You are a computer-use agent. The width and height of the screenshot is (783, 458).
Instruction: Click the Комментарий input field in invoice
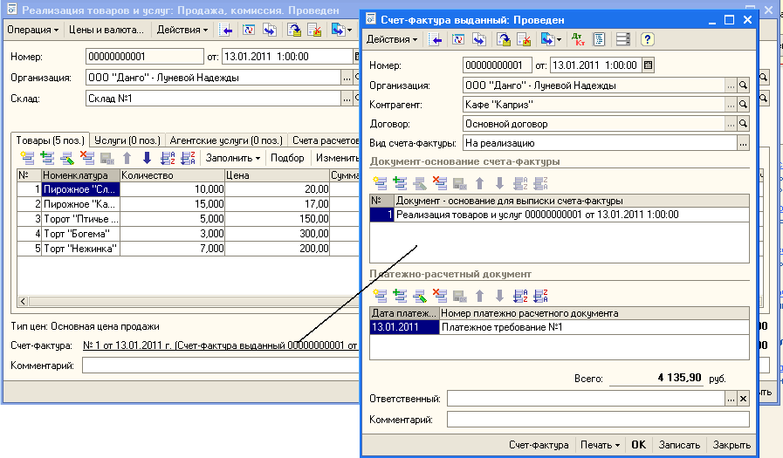point(597,420)
